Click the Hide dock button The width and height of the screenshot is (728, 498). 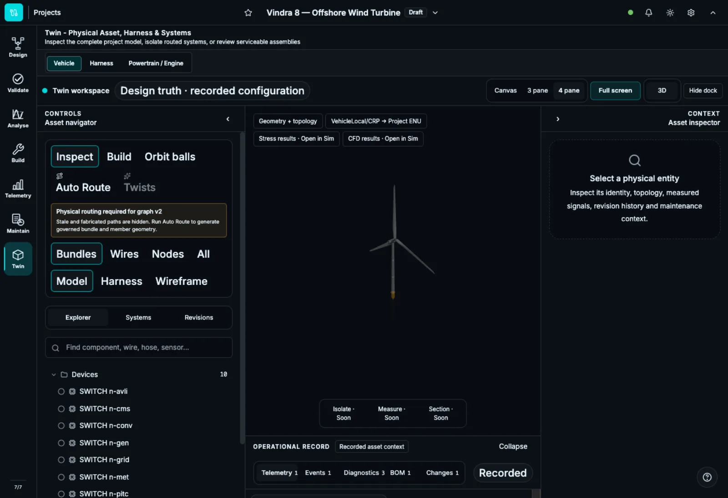pos(703,91)
